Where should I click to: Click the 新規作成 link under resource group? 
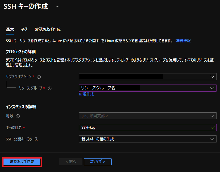(86, 94)
